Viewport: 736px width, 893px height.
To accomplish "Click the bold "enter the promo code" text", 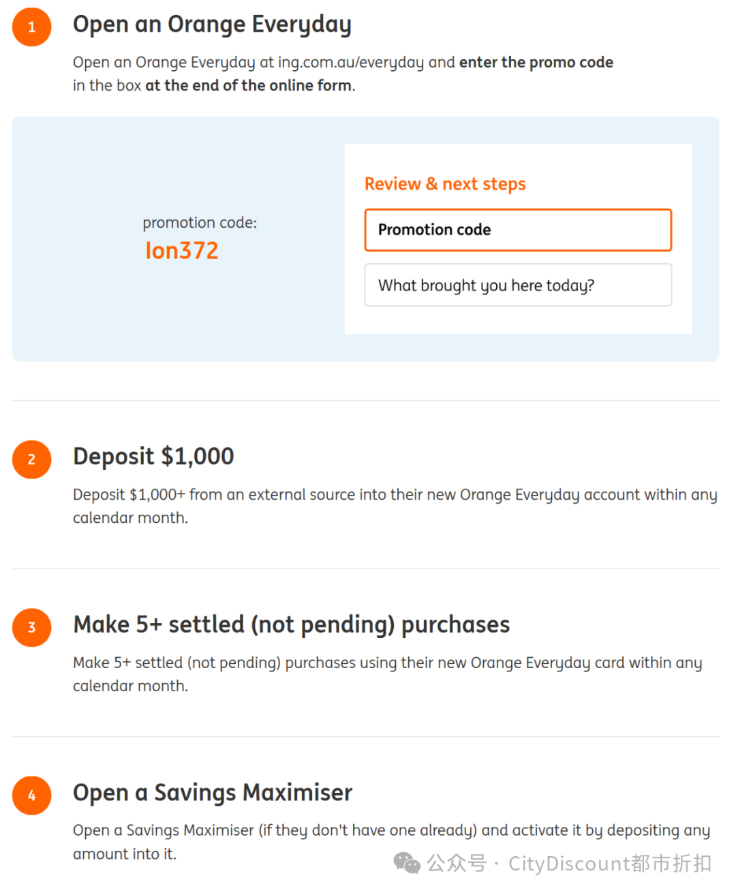I will pos(536,63).
